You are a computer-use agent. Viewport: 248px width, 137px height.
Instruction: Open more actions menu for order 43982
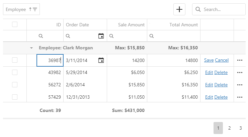[240, 72]
